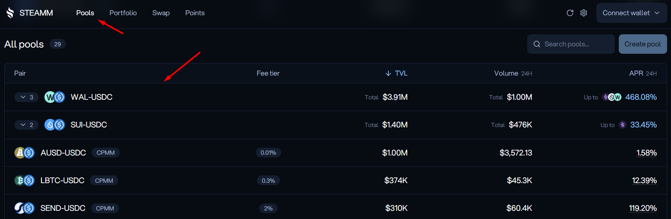Expand the SUI-USDC group of 2 pools
Screen dimensions: 671x219
27,125
